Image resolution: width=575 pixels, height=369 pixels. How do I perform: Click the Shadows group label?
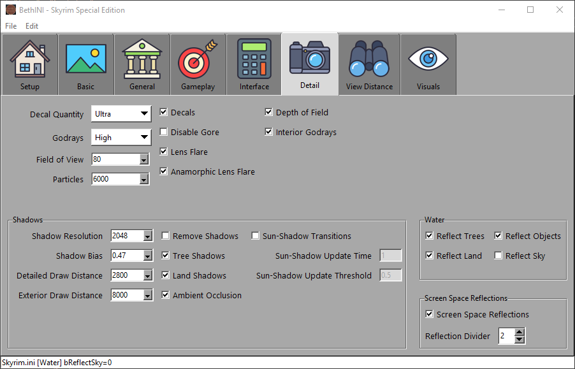pos(27,220)
